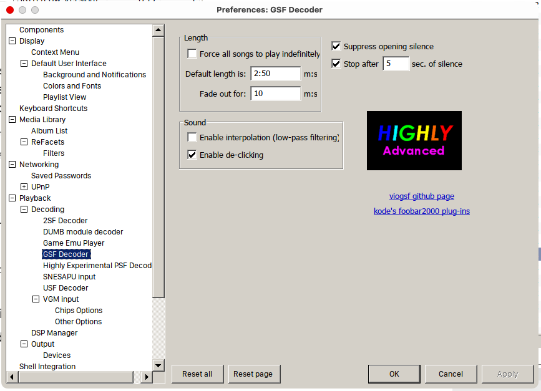Click the tree scroll down arrow

(158, 365)
